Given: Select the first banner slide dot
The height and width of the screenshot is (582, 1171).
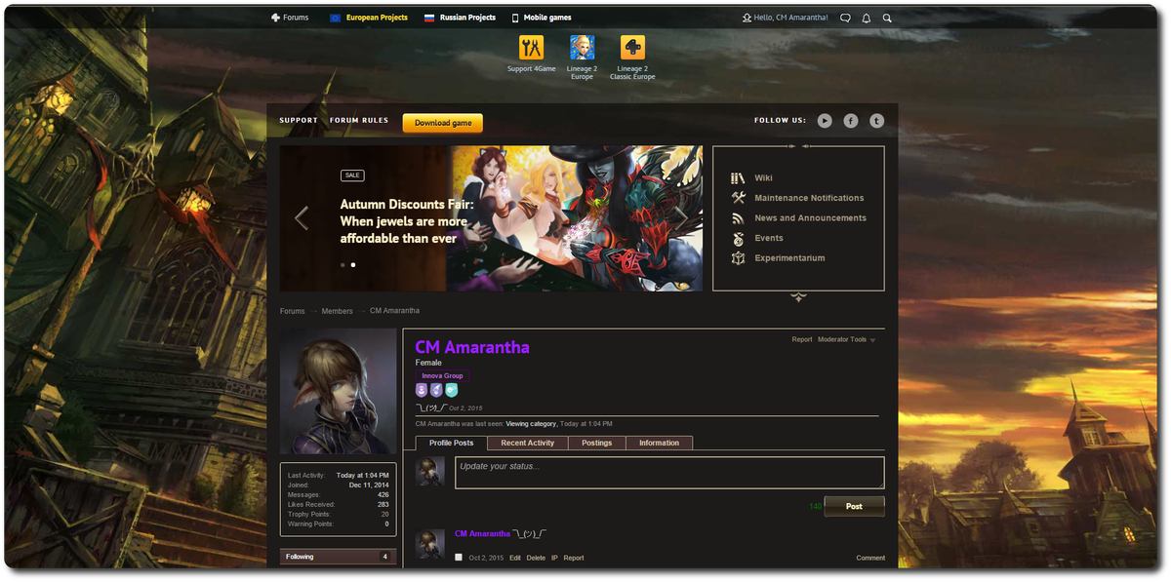Looking at the screenshot, I should [342, 264].
